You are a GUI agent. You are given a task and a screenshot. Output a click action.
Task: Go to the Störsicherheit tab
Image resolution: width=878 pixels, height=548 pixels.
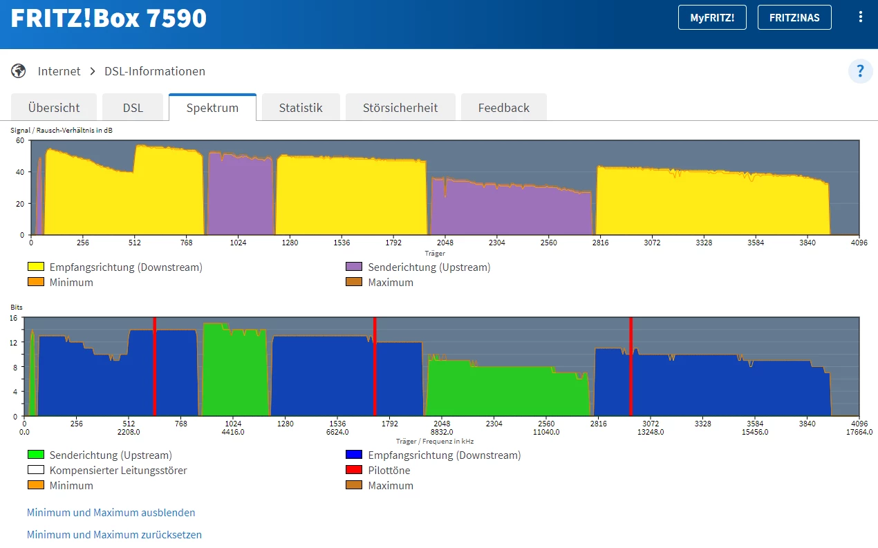400,108
